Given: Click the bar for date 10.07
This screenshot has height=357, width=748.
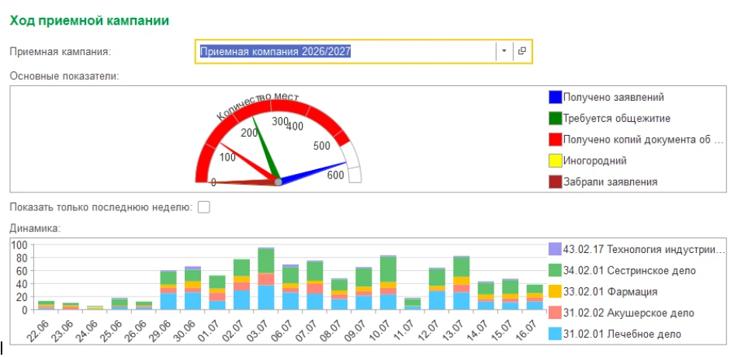Looking at the screenshot, I should pos(388,282).
